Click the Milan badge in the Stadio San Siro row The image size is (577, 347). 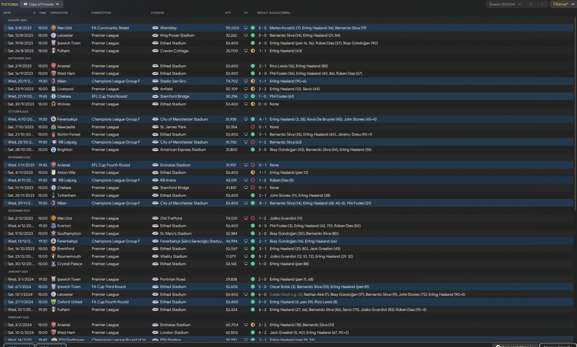click(x=53, y=81)
